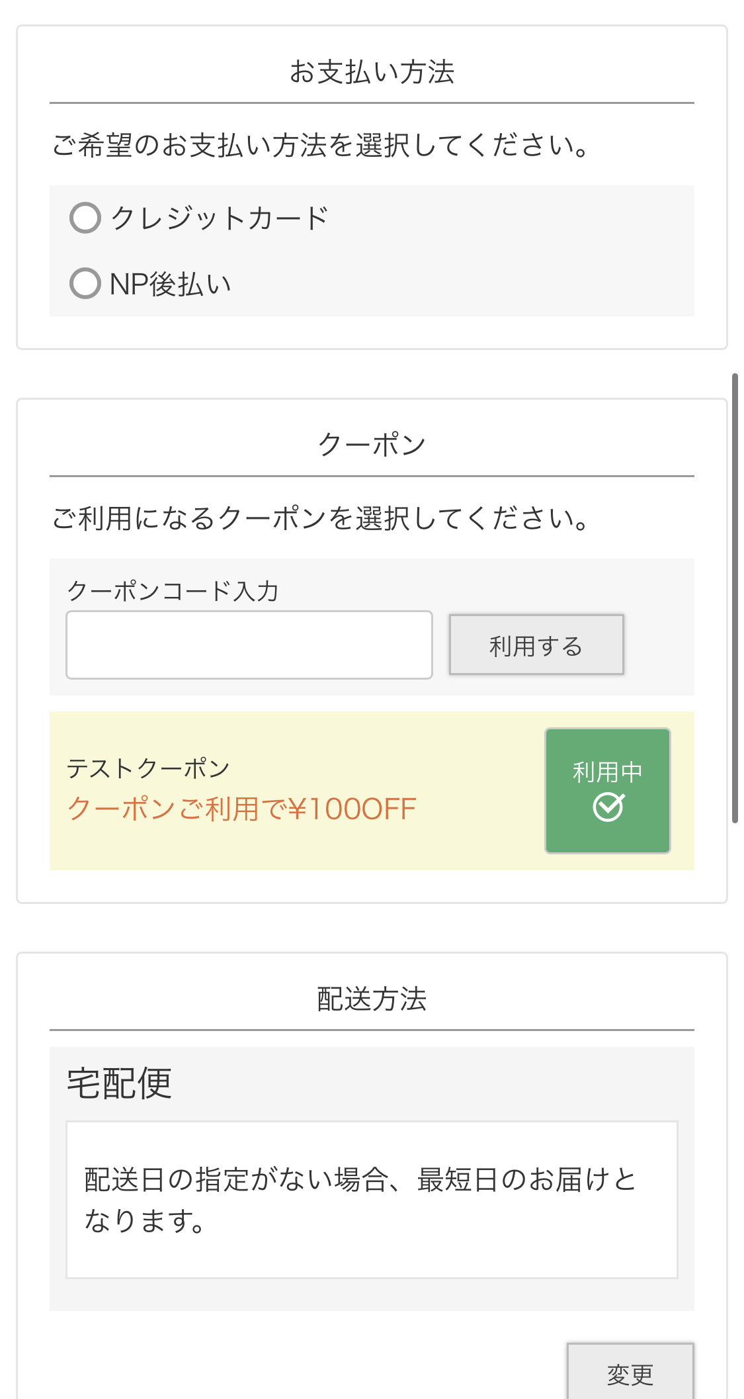
Task: Click the テストクーポン name text
Action: [x=148, y=768]
